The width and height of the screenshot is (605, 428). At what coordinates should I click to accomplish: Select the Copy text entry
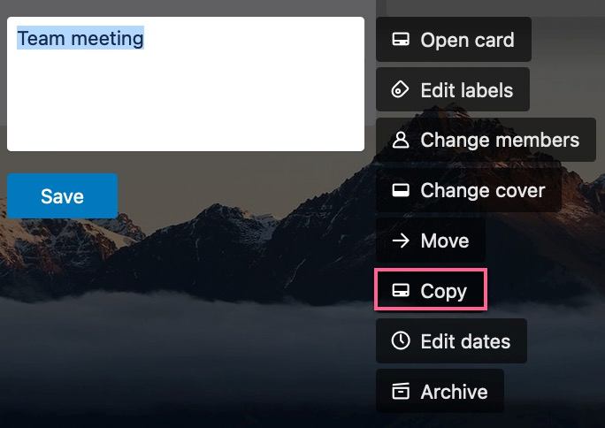(x=444, y=292)
